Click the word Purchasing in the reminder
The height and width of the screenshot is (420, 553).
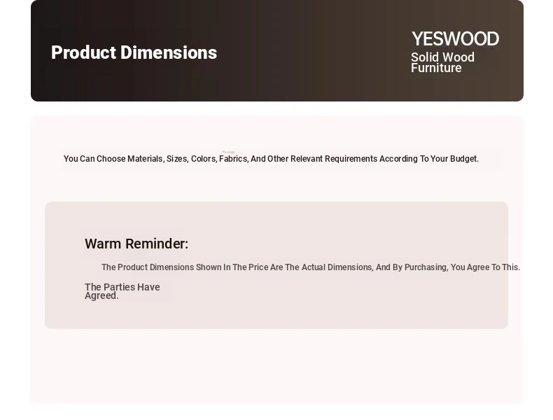(426, 267)
